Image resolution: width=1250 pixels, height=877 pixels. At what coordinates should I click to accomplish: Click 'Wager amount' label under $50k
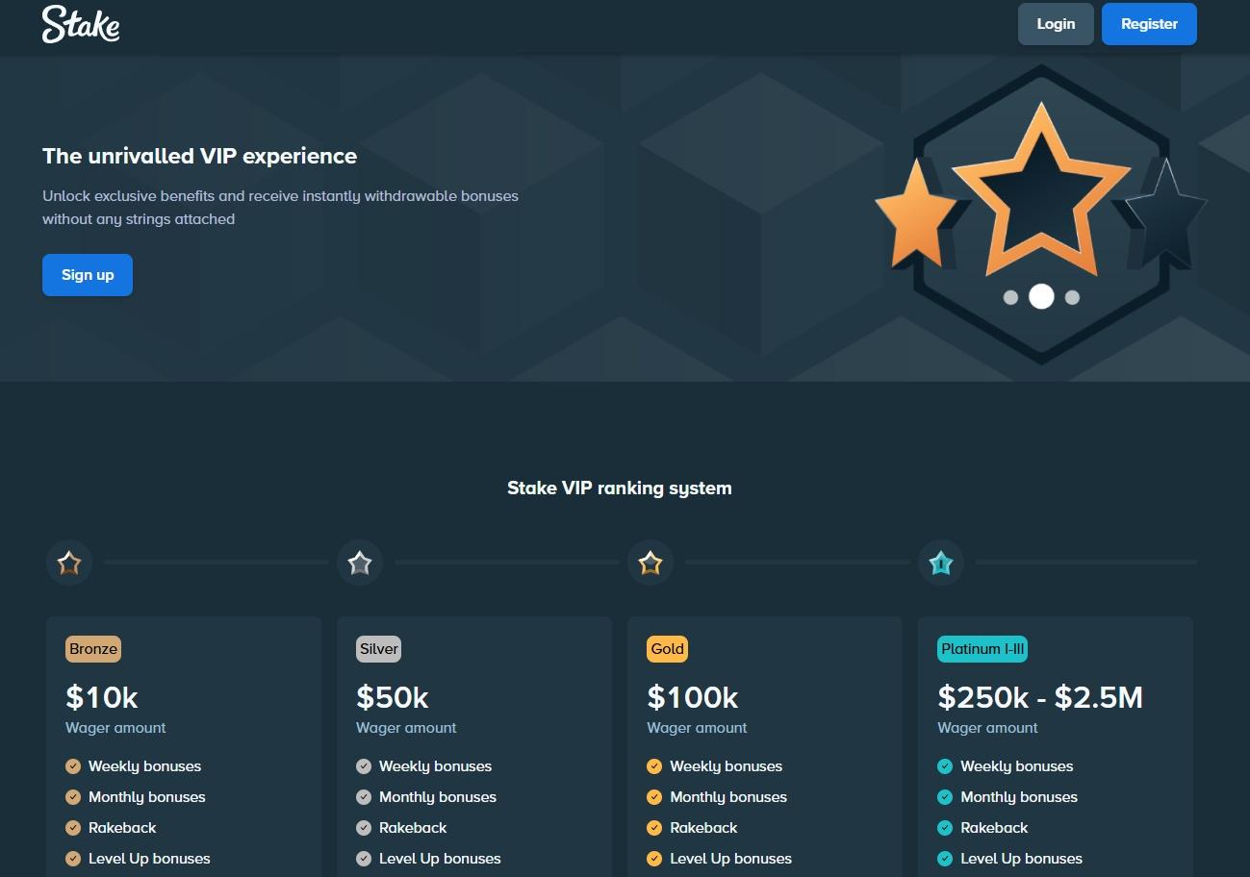pyautogui.click(x=406, y=728)
